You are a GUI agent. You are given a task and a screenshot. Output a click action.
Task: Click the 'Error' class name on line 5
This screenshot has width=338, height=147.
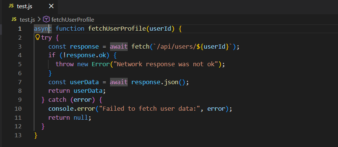click(101, 64)
